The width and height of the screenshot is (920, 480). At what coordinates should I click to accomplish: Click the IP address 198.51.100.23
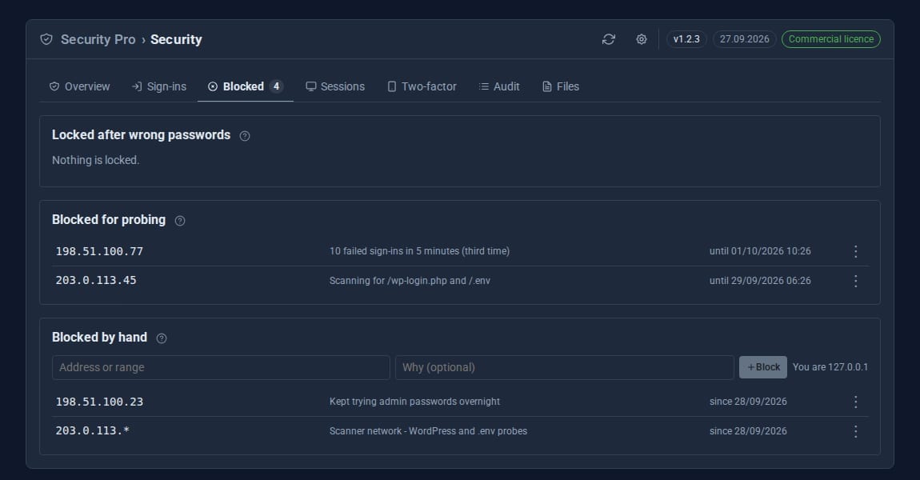tap(99, 402)
